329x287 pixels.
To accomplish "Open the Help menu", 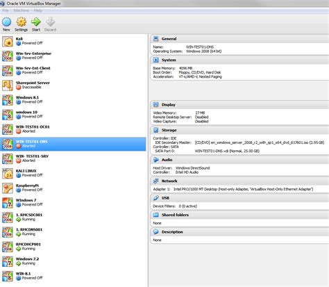I will point(38,10).
